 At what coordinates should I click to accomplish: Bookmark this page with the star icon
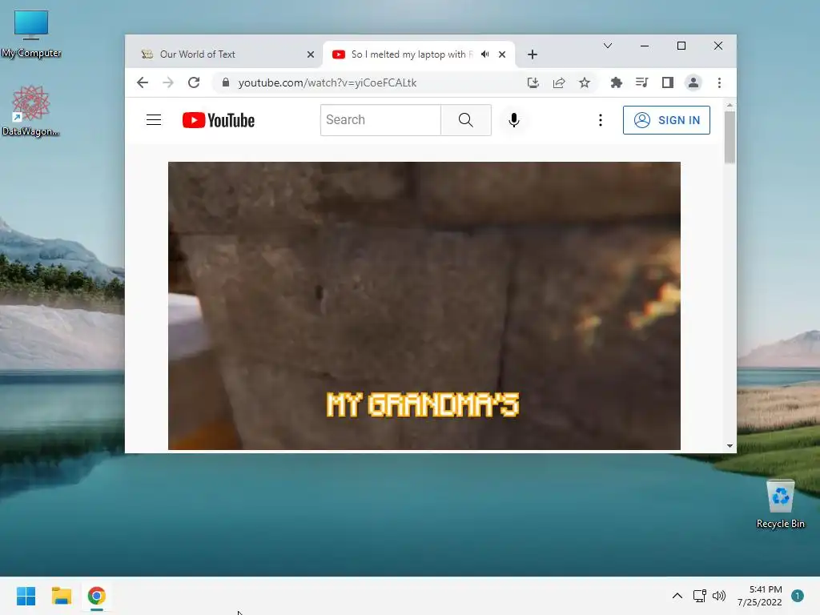[584, 82]
